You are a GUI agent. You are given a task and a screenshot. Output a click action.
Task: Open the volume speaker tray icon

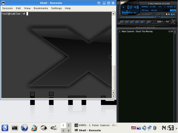144,128
